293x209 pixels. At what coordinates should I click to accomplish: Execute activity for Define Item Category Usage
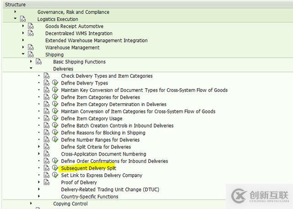(x=55, y=118)
